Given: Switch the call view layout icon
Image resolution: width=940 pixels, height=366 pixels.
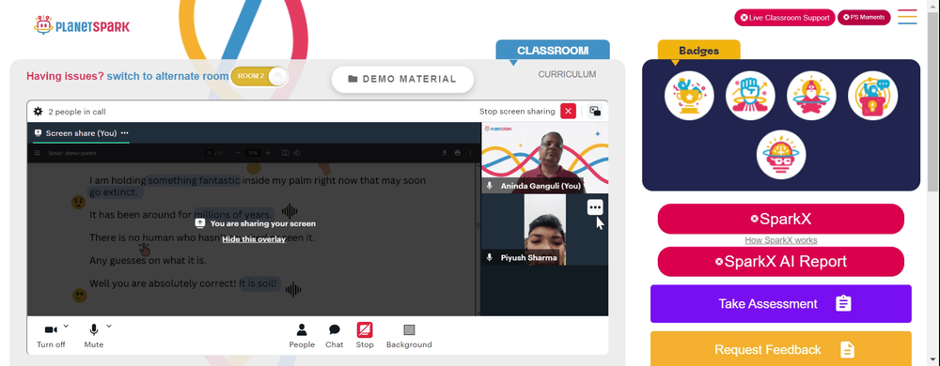Looking at the screenshot, I should point(595,112).
